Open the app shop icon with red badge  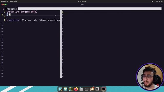(x=92, y=89)
